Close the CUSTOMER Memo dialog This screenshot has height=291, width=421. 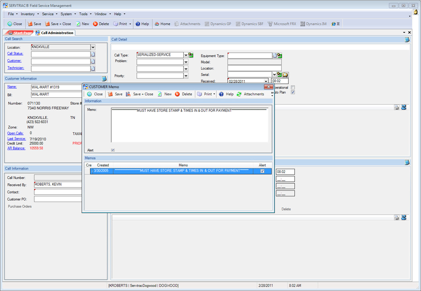click(268, 87)
